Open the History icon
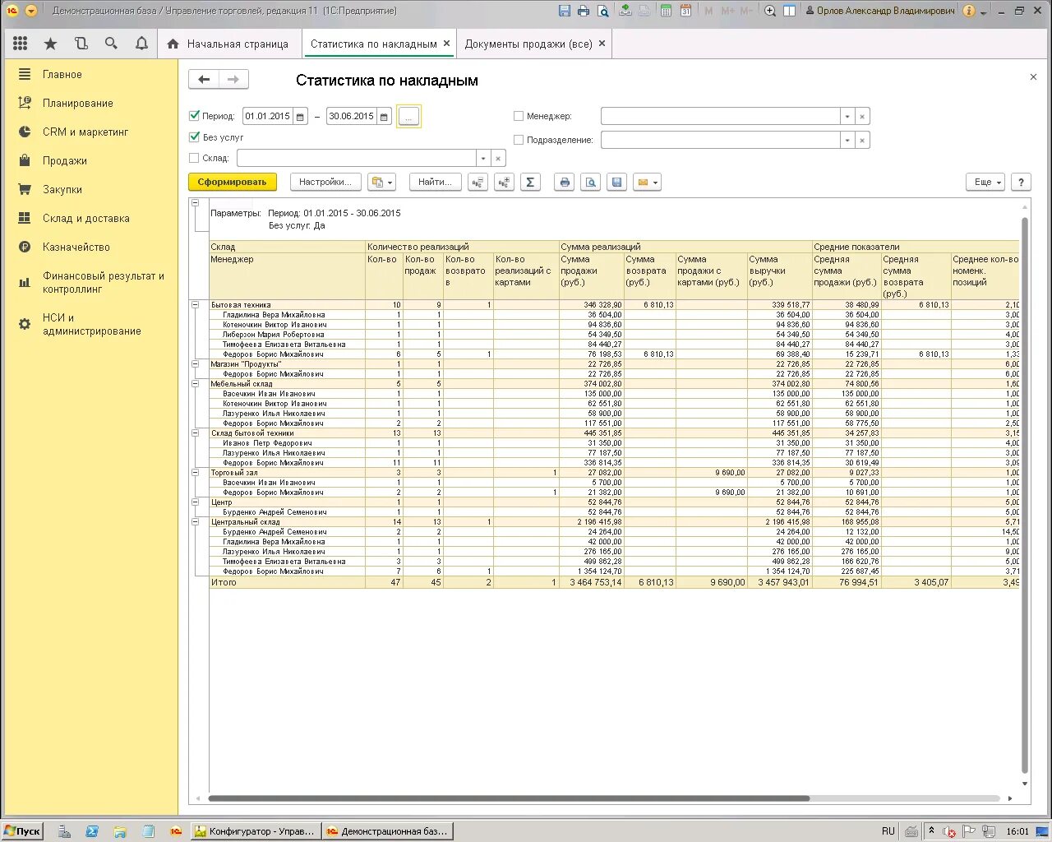 81,44
